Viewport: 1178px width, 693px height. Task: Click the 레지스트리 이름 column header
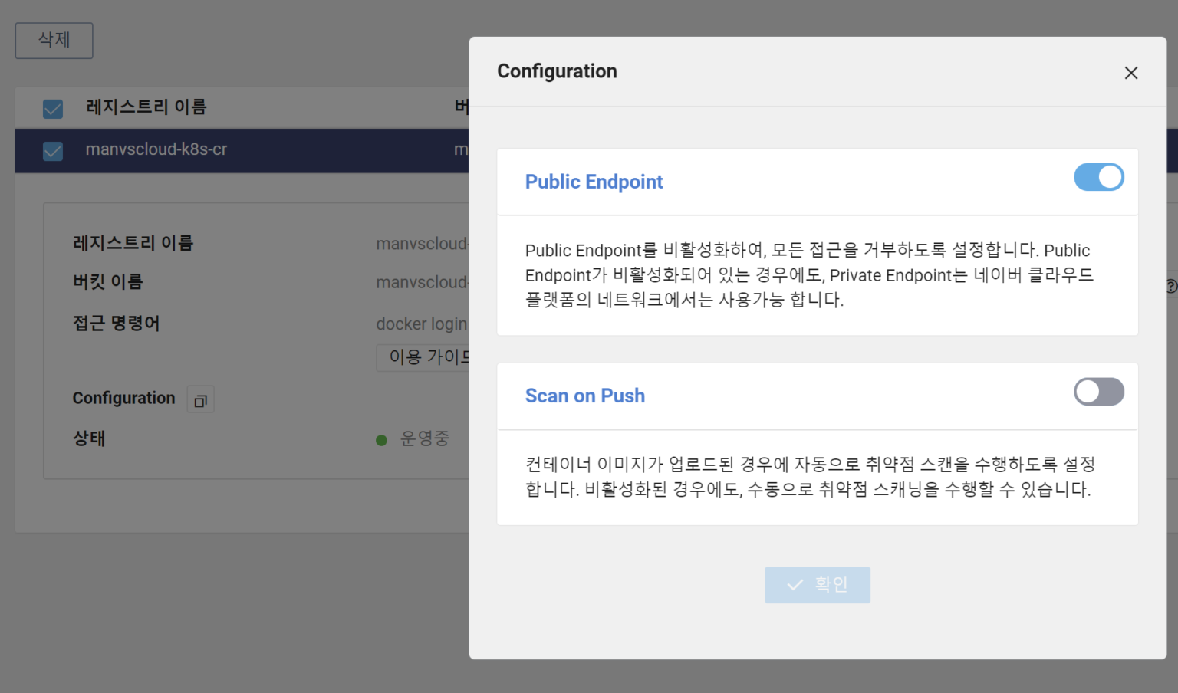[x=145, y=107]
